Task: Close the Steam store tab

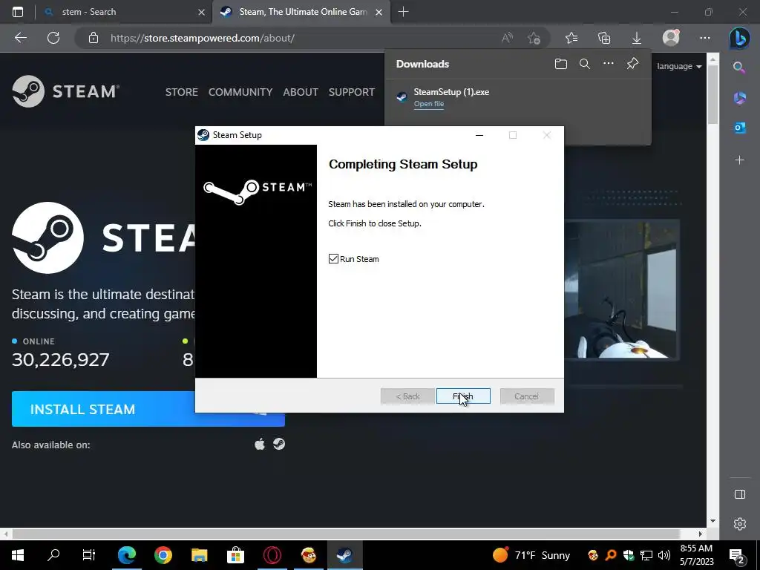Action: click(x=379, y=12)
